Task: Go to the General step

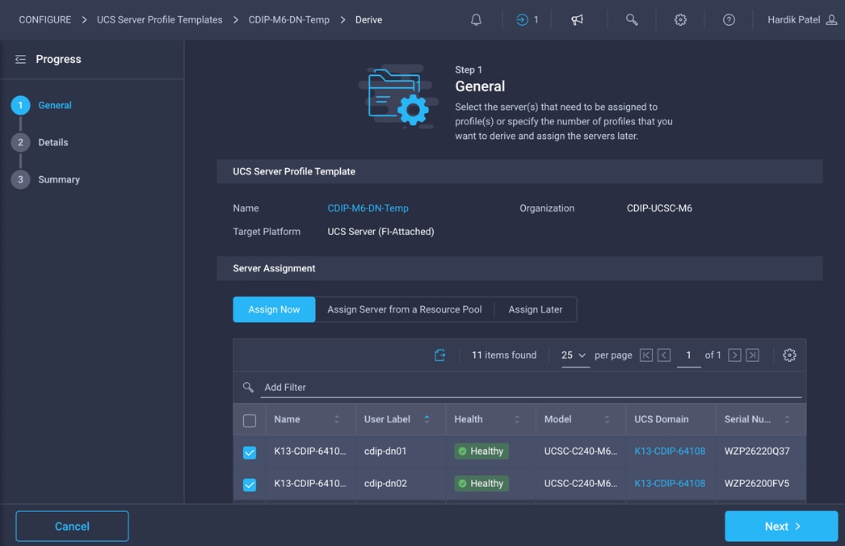Action: click(x=41, y=105)
